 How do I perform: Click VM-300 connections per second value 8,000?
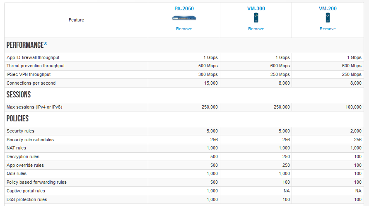tap(284, 83)
